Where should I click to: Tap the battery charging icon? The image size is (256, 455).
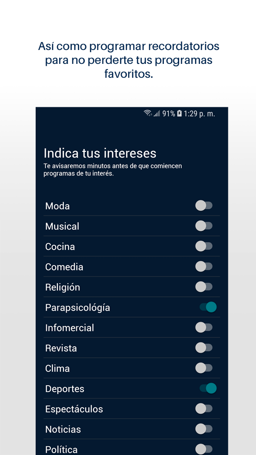tap(179, 113)
